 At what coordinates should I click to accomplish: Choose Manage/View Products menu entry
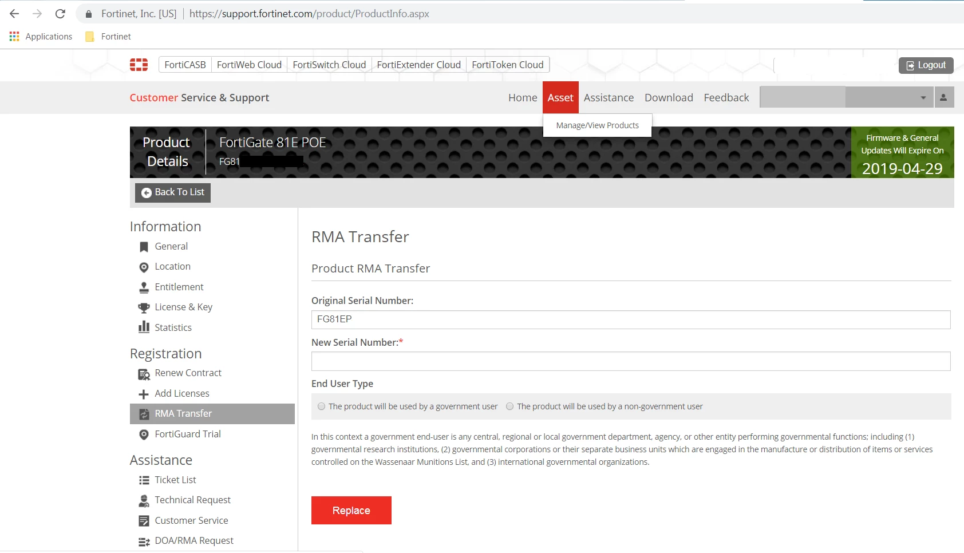click(x=597, y=125)
